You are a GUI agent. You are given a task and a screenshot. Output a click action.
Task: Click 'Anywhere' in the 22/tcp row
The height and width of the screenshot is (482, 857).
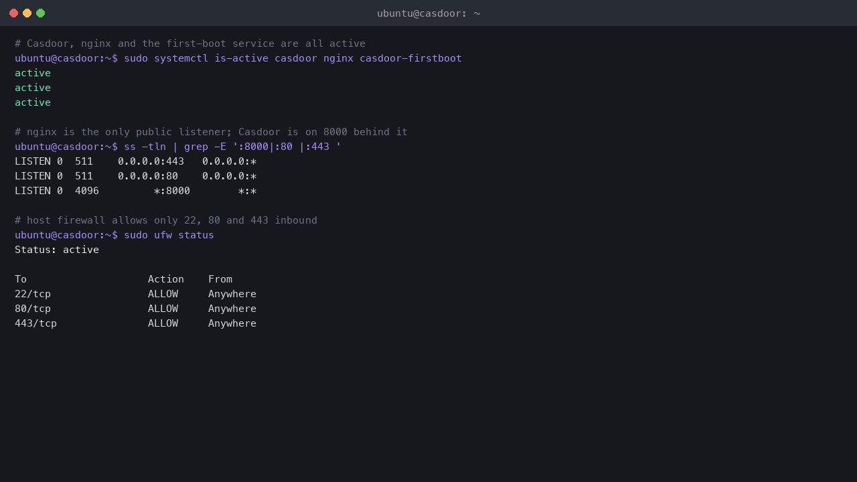click(232, 294)
